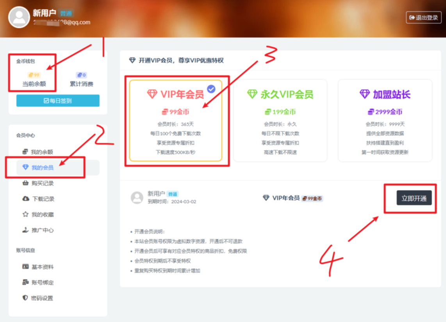
Task: Click the shield icon for 密码设置
Action: 25,298
